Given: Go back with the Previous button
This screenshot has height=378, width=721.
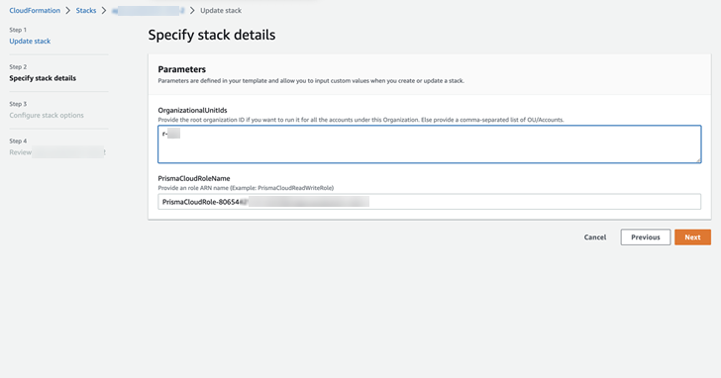Looking at the screenshot, I should 646,237.
